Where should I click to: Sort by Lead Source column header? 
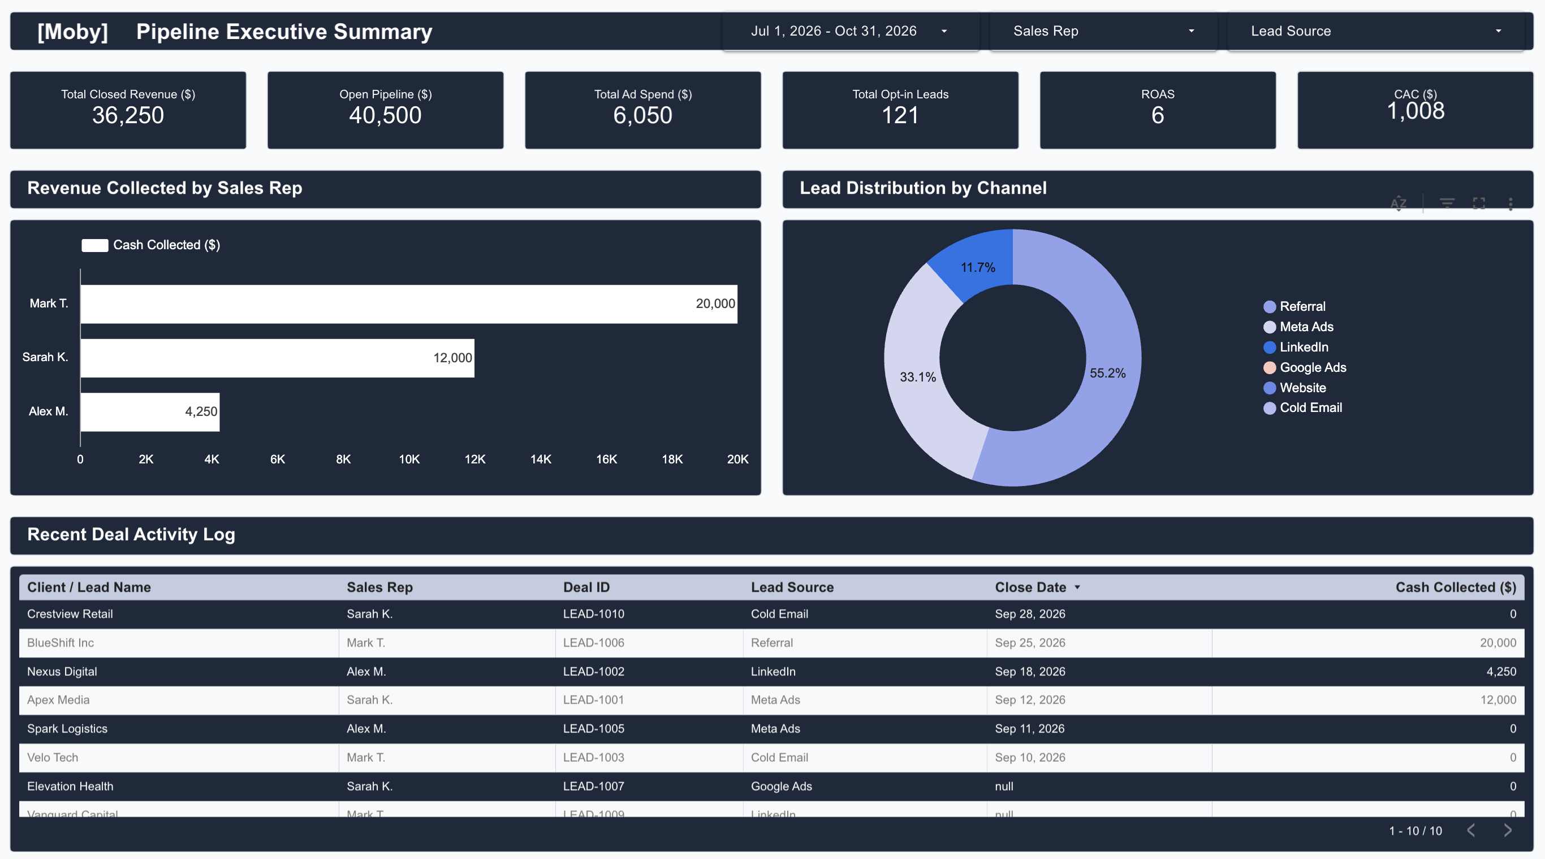click(792, 587)
